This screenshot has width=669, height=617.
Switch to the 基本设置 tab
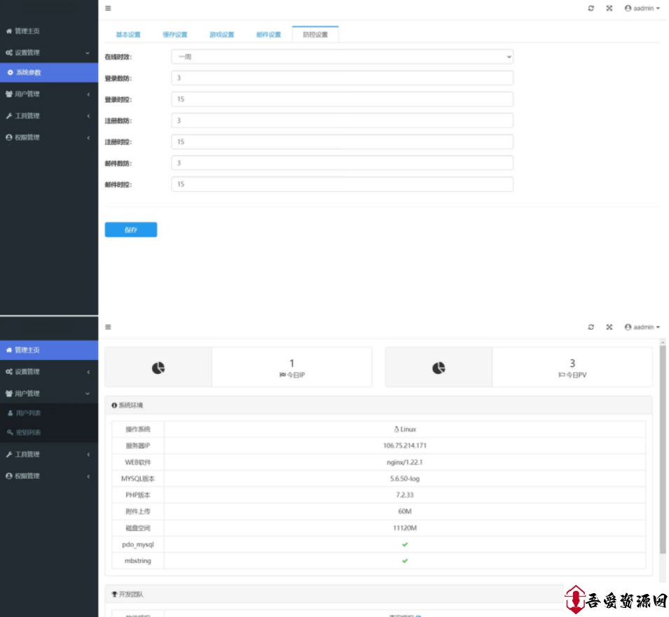tap(128, 34)
